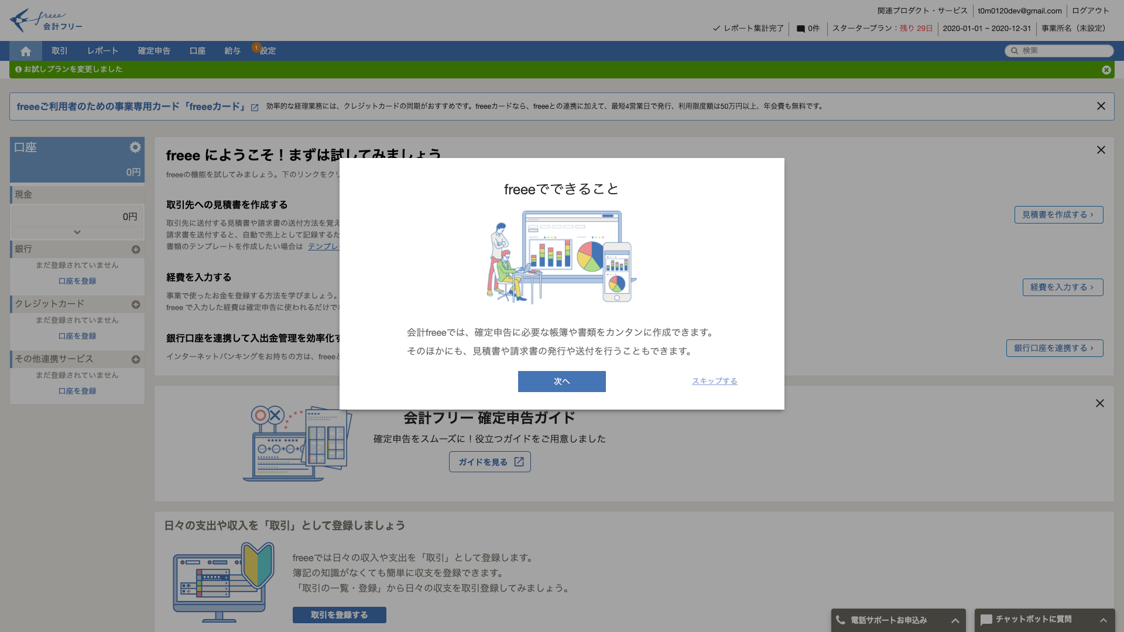The height and width of the screenshot is (632, 1124).
Task: Click the 銀行 section header
Action: pos(77,249)
